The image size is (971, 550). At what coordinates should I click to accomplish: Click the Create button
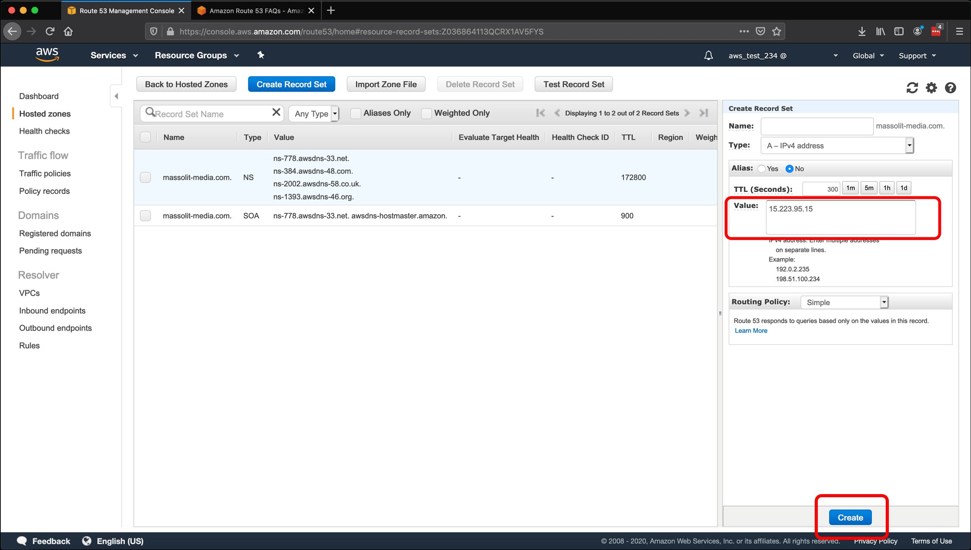pos(850,517)
